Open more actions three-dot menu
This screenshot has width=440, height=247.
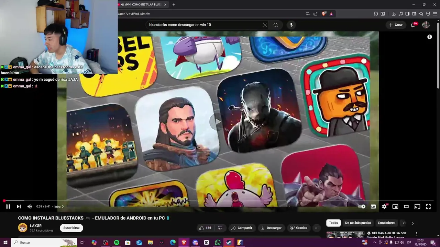(317, 228)
